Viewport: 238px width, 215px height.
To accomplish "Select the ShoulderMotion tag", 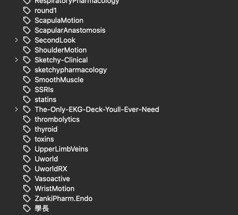I will click(60, 50).
